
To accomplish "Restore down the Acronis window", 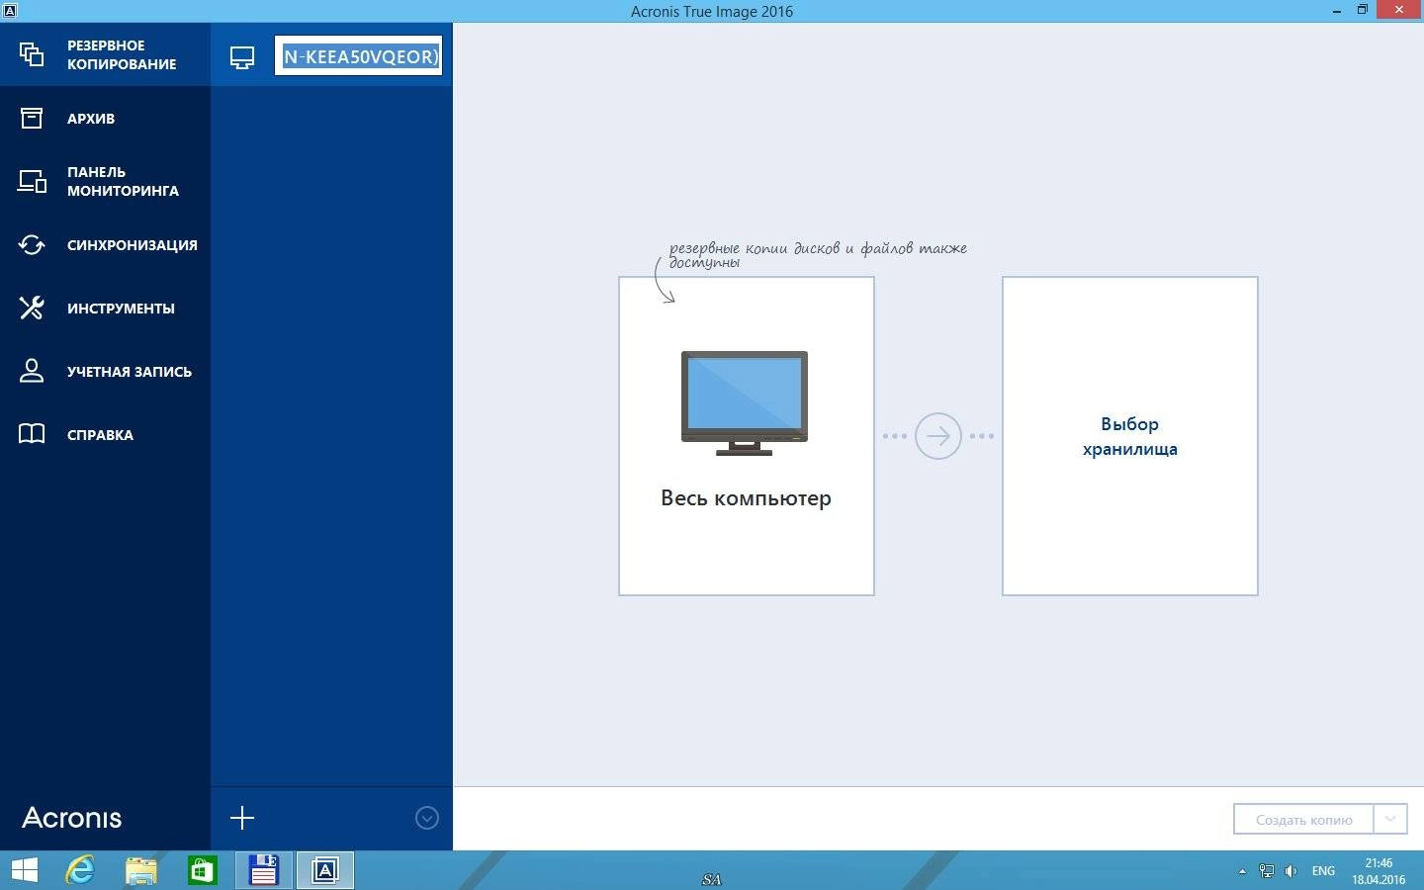I will [x=1363, y=10].
